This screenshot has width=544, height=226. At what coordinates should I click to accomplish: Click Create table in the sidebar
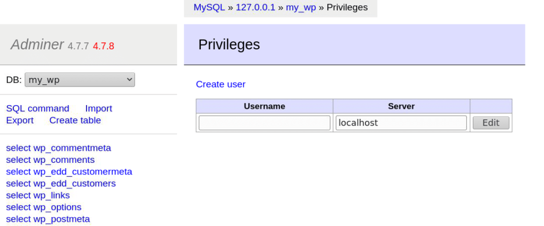[75, 120]
